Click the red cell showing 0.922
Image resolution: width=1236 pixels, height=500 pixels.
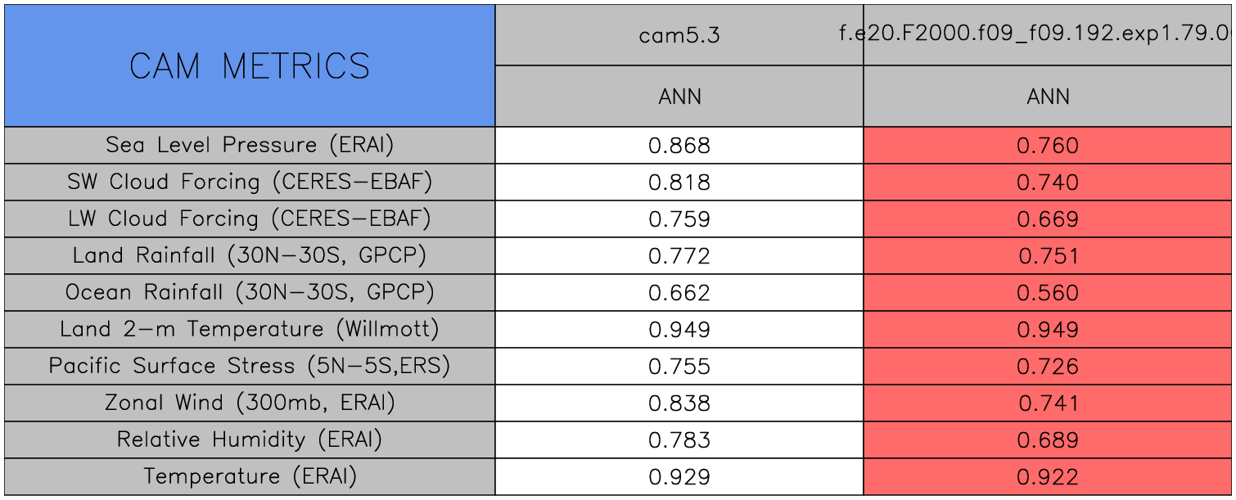coord(1048,476)
